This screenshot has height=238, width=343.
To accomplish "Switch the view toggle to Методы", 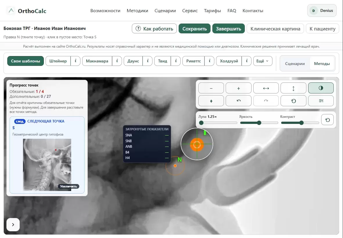I will click(322, 64).
